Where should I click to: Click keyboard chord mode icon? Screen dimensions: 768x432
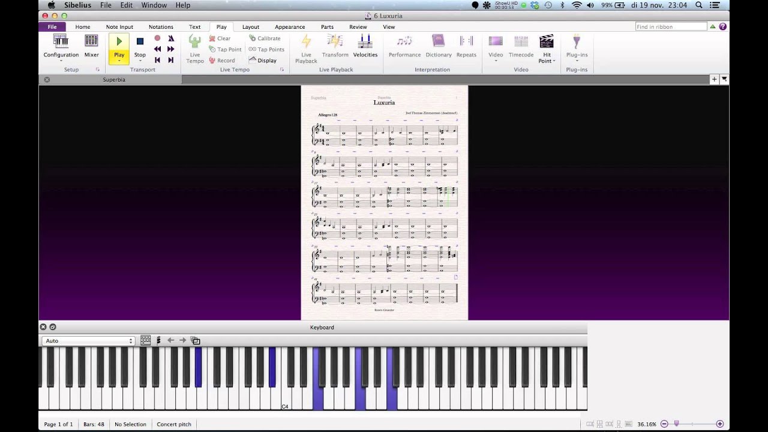click(158, 340)
